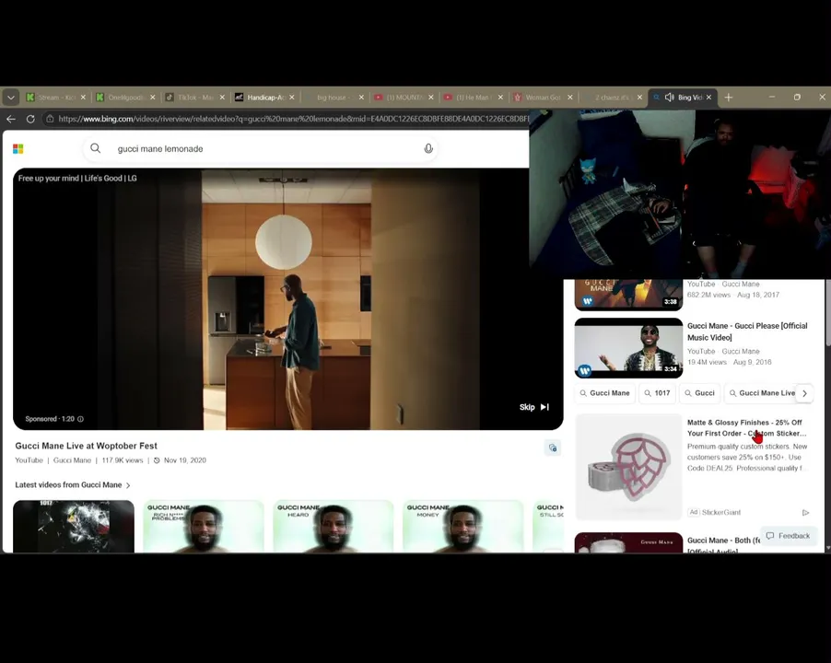Click the webcam overlay video
Image resolution: width=831 pixels, height=663 pixels.
click(680, 194)
